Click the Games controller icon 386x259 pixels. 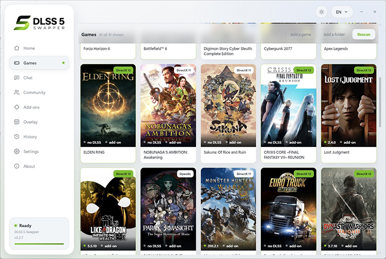pos(16,63)
